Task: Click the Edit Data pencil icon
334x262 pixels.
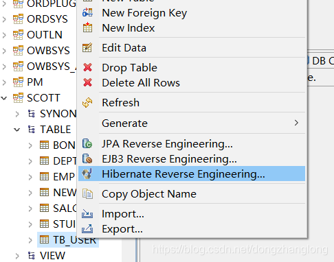Action: click(x=87, y=47)
